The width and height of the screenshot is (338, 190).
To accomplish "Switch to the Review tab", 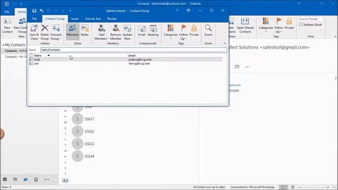I will pyautogui.click(x=112, y=19).
